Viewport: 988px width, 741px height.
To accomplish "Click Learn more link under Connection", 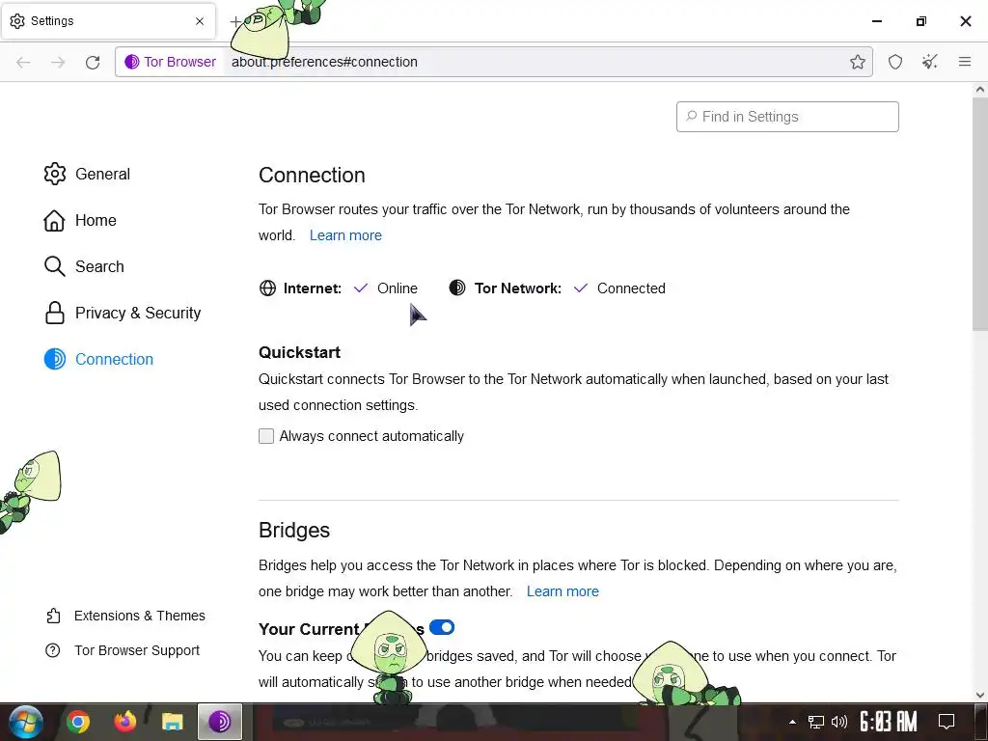I will 345,235.
